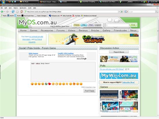Click the poll checkbox icon

coord(126,69)
